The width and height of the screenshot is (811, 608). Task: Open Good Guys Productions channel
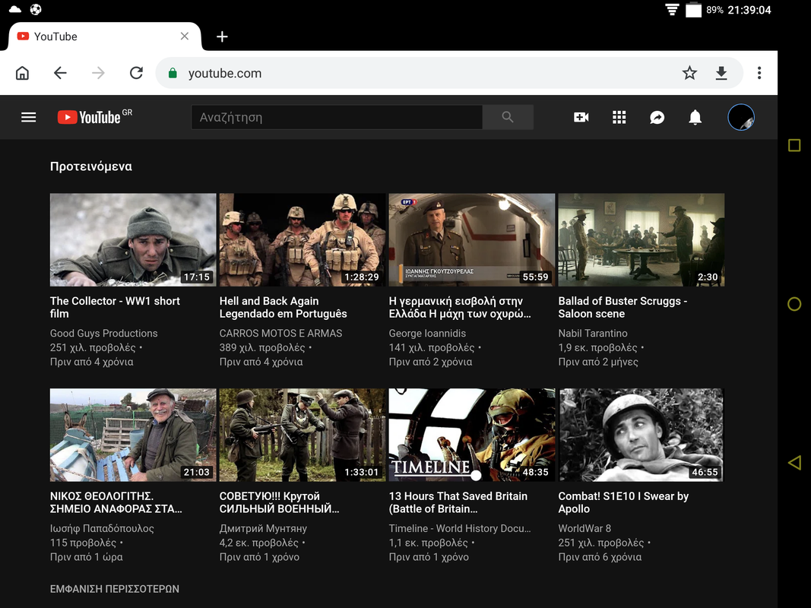tap(104, 334)
